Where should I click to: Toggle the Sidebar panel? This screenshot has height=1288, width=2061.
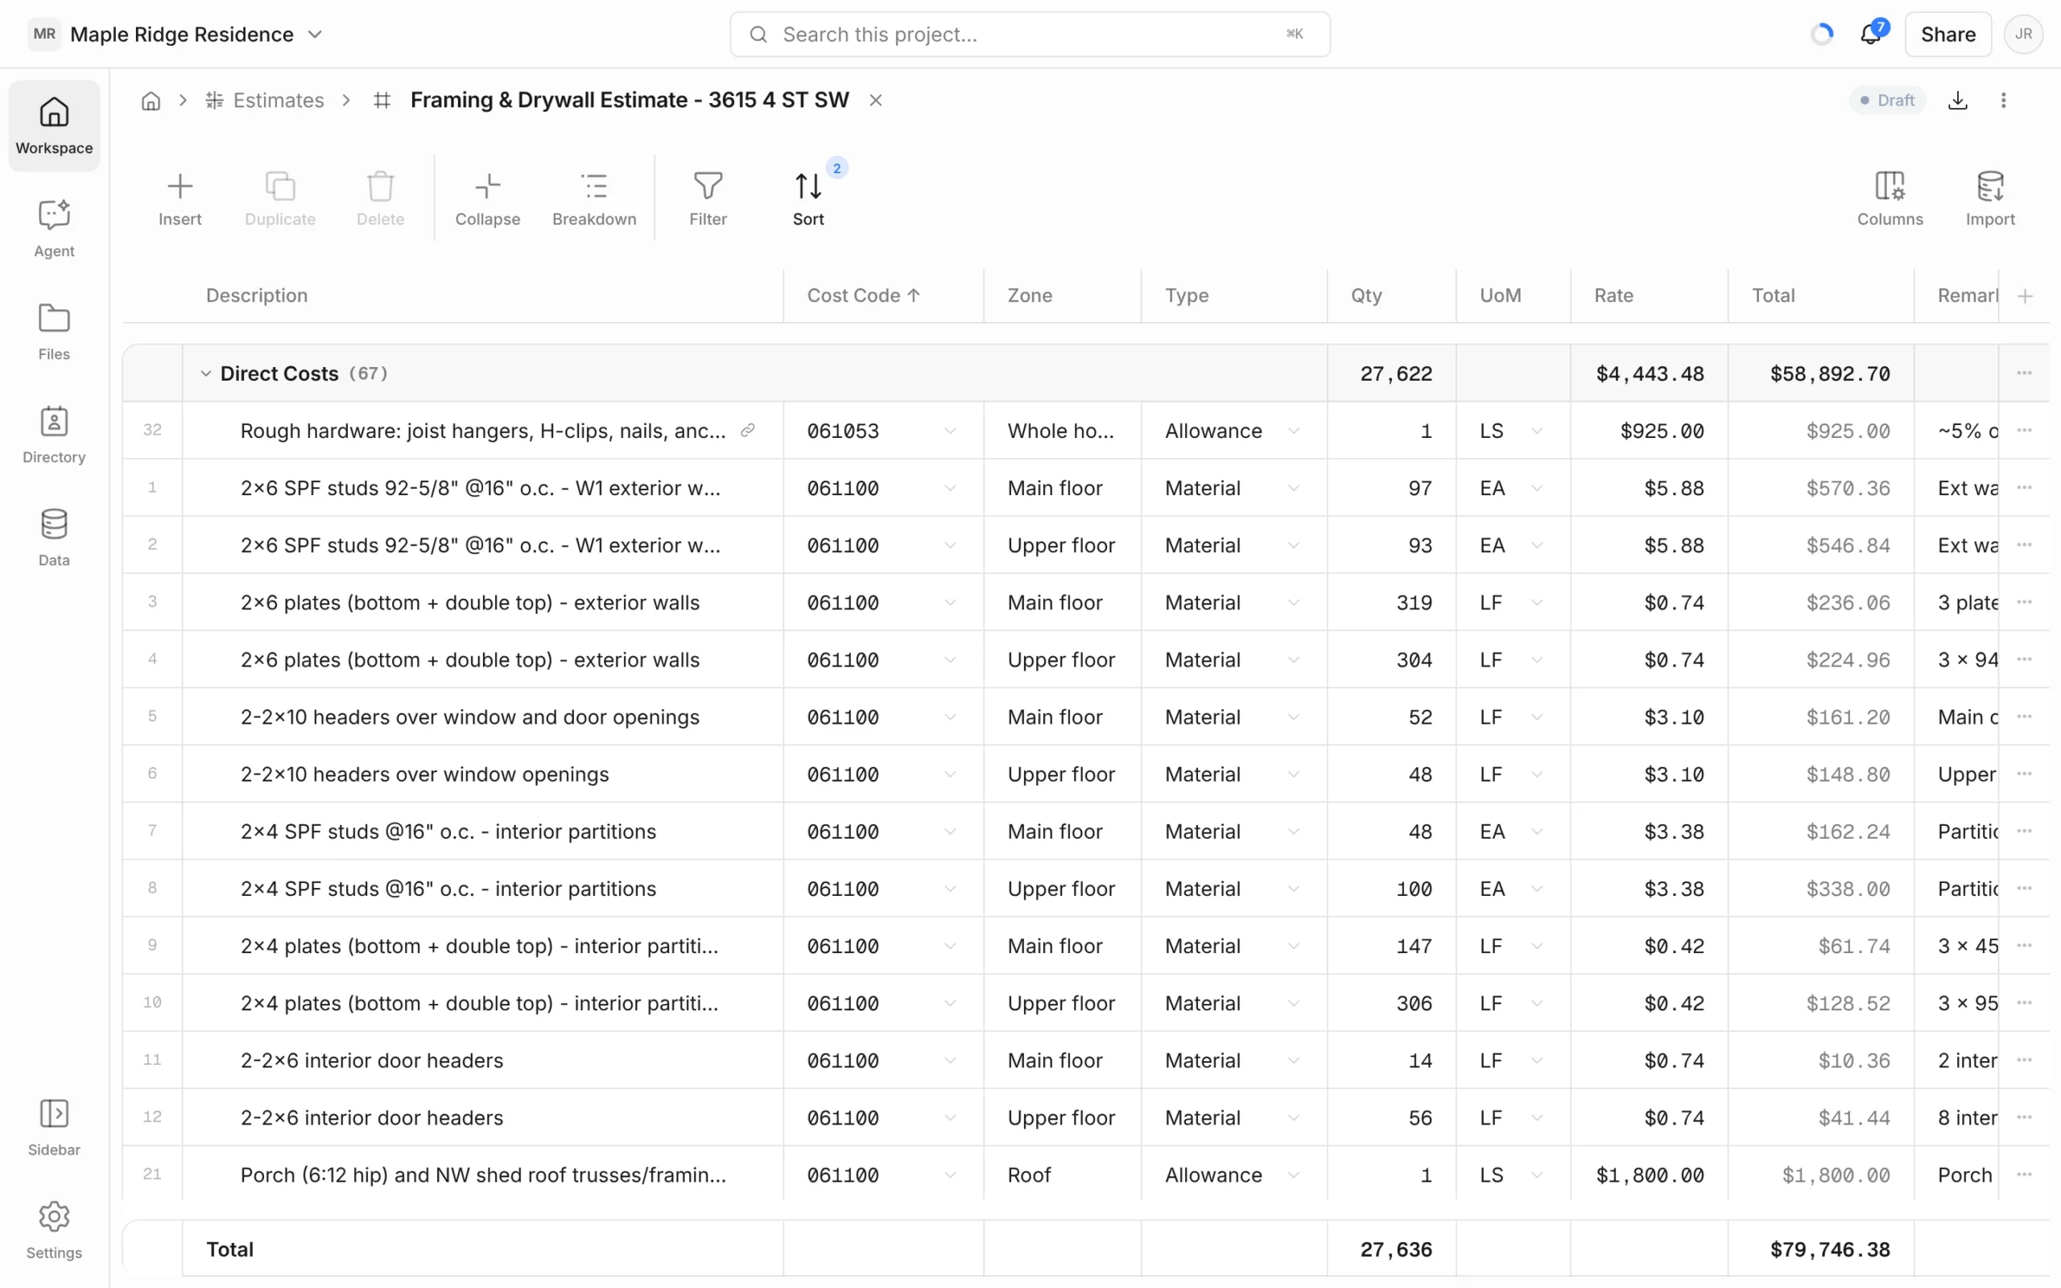[x=54, y=1127]
